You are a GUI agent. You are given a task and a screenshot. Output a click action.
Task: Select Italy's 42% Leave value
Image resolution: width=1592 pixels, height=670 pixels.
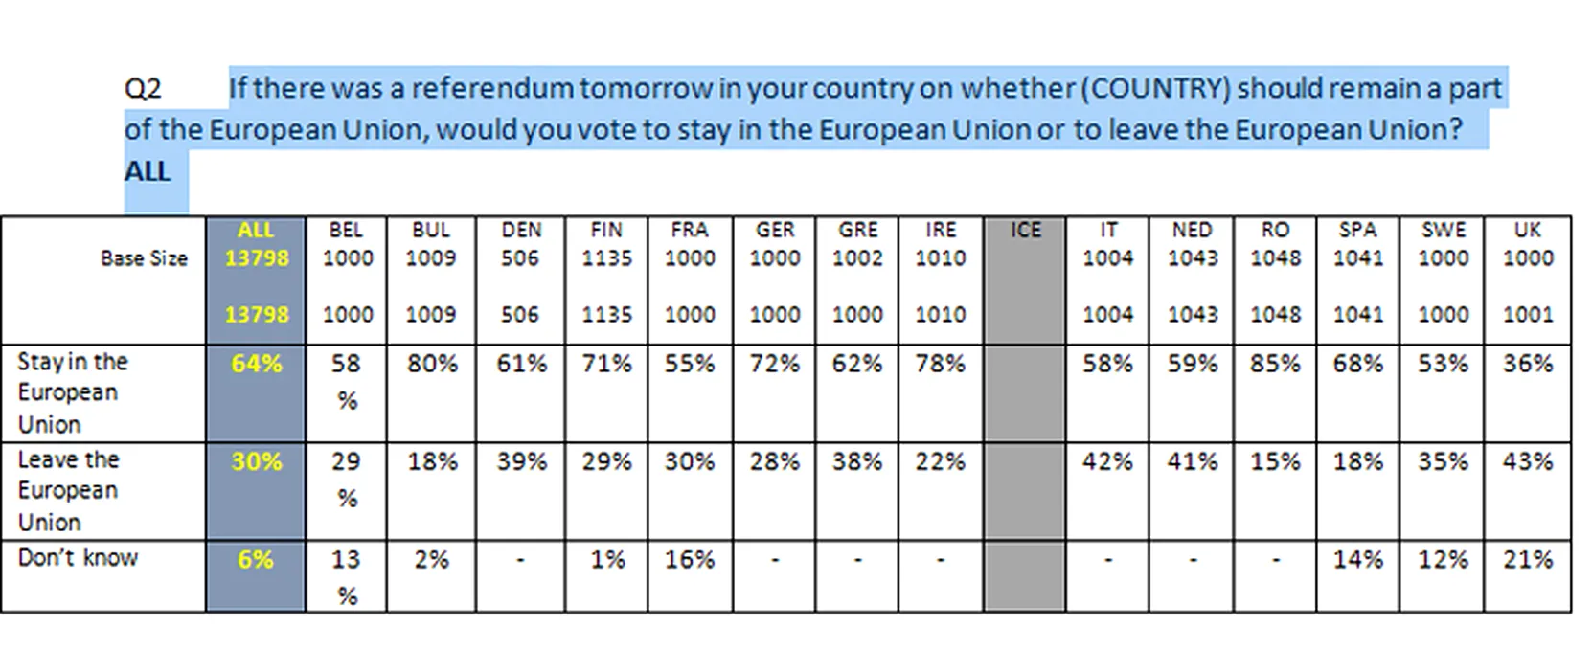(x=1107, y=461)
